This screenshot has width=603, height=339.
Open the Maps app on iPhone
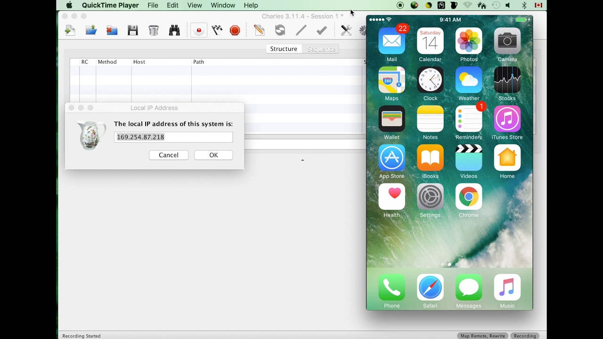point(391,80)
